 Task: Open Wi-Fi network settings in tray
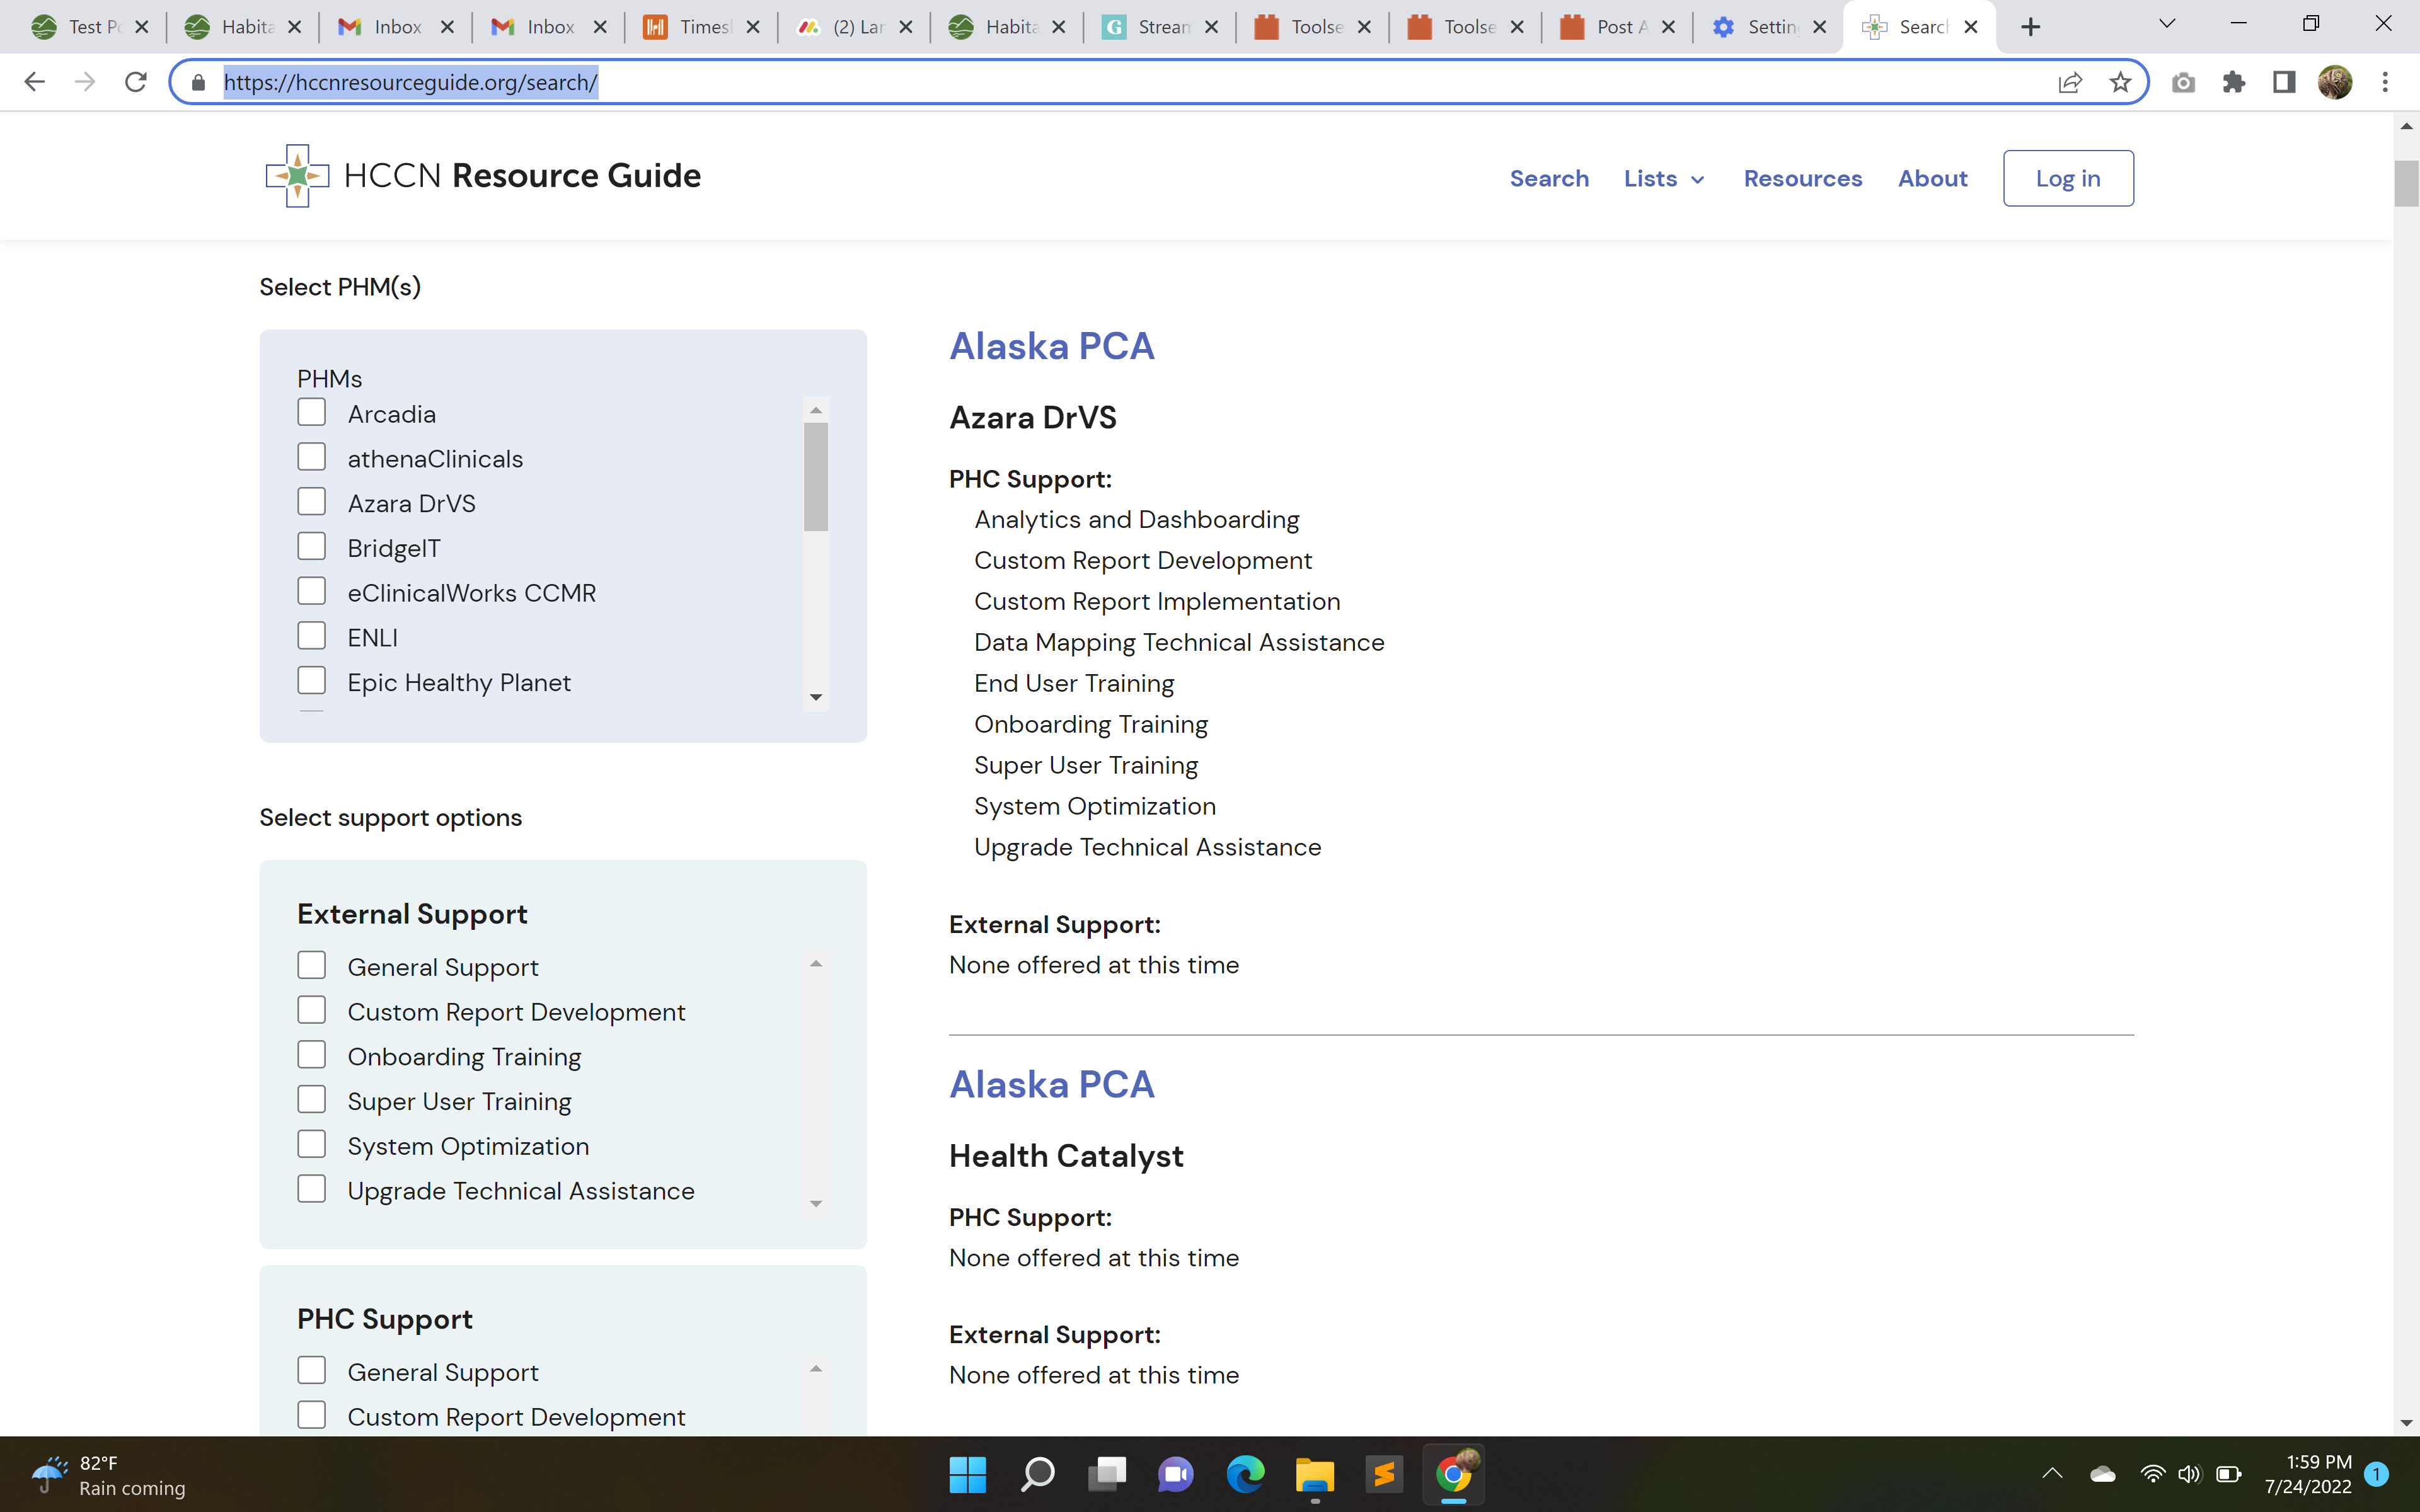(x=2152, y=1474)
